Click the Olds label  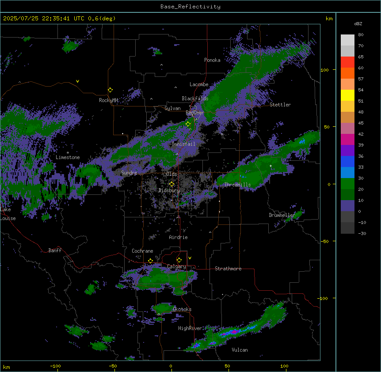pyautogui.click(x=171, y=174)
